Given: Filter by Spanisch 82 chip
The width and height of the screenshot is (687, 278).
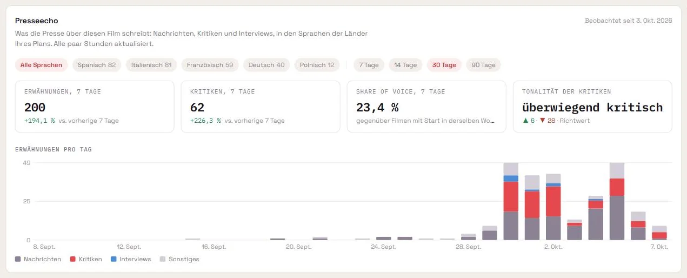Looking at the screenshot, I should point(97,65).
